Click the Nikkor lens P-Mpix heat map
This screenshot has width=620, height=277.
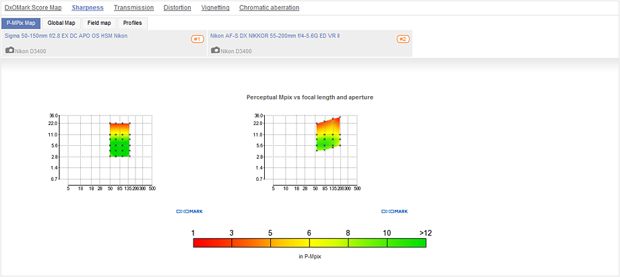(x=328, y=134)
